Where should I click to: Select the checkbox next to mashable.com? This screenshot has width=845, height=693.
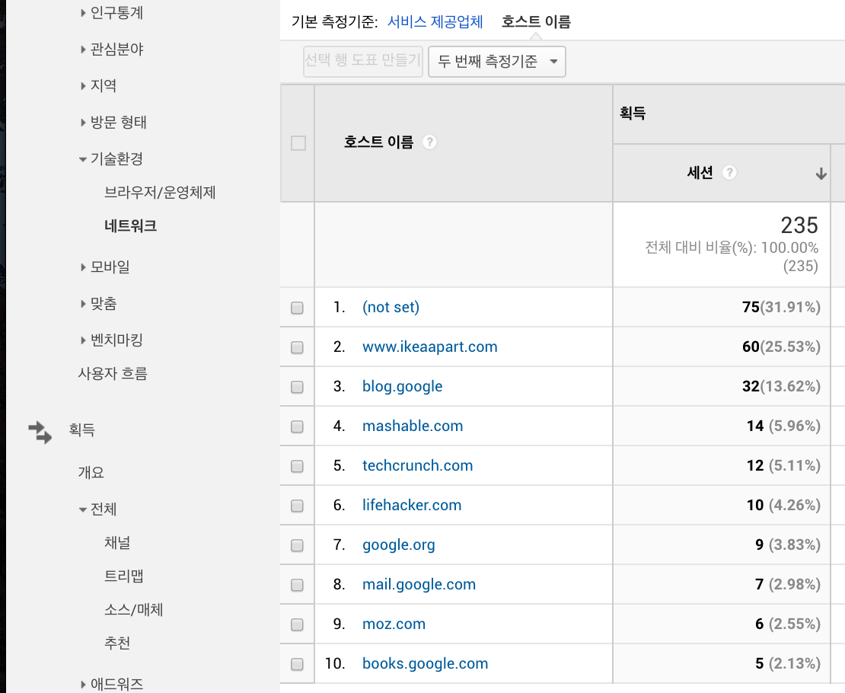click(297, 426)
